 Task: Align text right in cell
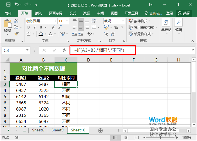coord(87,27)
